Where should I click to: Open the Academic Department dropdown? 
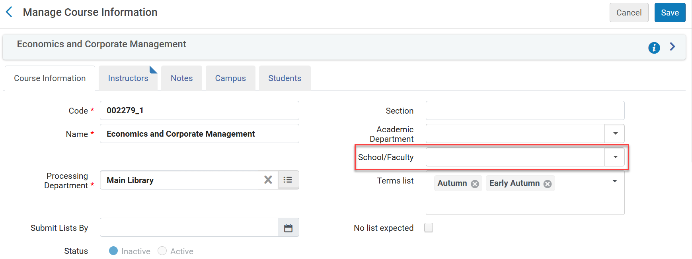[x=615, y=133]
